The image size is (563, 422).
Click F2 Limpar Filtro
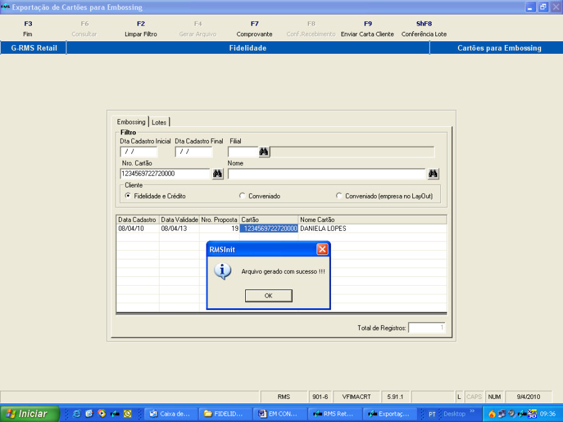coord(141,29)
